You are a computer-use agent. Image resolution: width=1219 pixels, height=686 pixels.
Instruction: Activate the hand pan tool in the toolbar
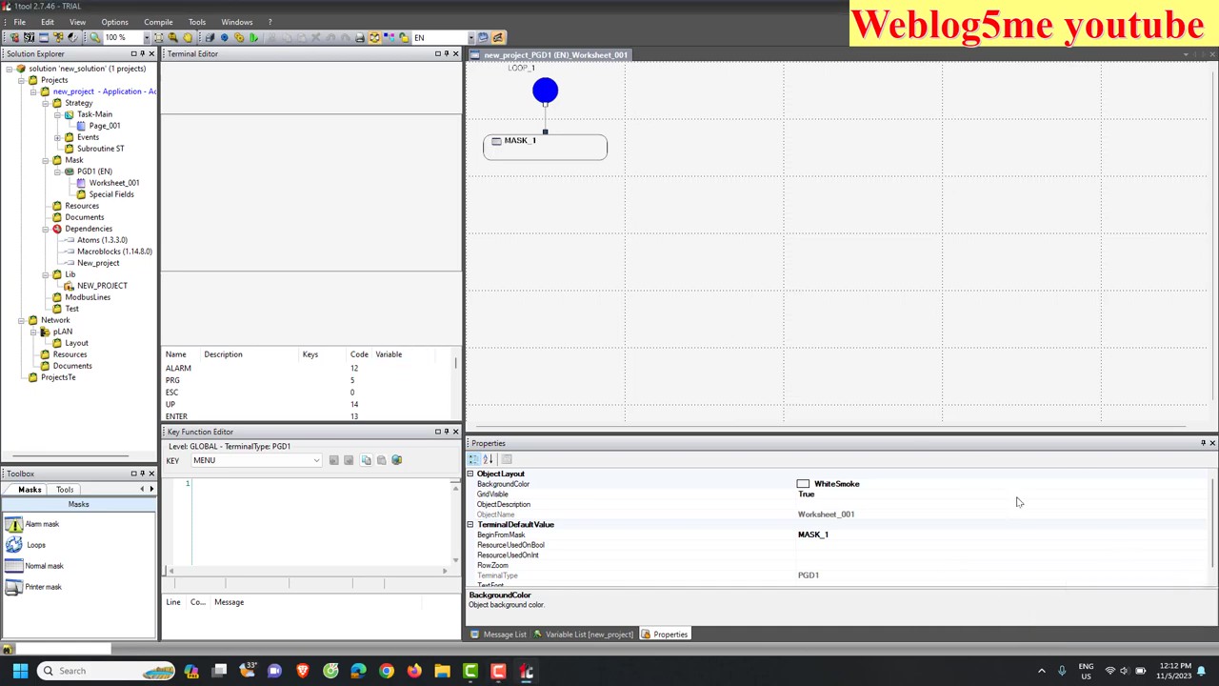pyautogui.click(x=187, y=37)
